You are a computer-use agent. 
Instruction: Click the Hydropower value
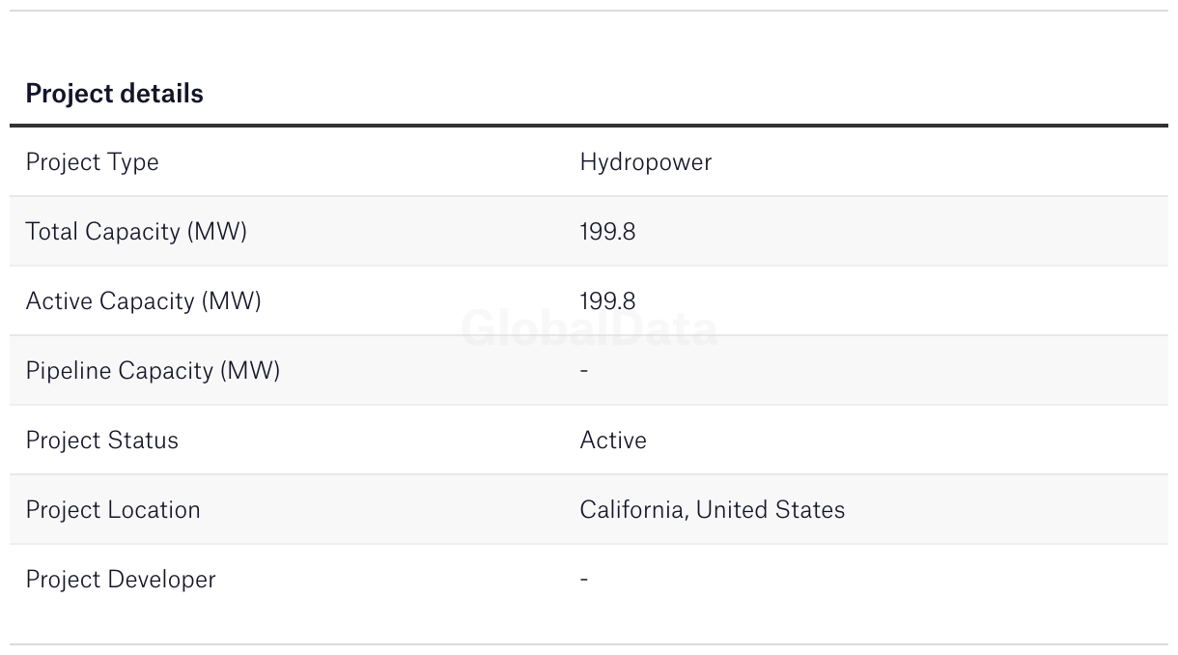coord(646,162)
